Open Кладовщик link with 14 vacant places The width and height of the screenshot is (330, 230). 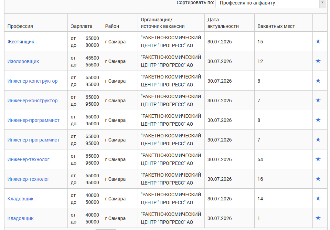[20, 199]
